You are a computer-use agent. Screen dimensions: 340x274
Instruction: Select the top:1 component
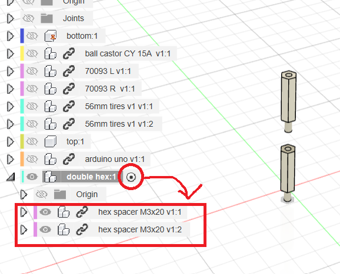pyautogui.click(x=75, y=141)
